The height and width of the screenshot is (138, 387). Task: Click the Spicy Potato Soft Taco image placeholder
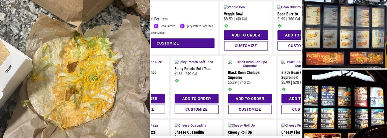coord(194,62)
